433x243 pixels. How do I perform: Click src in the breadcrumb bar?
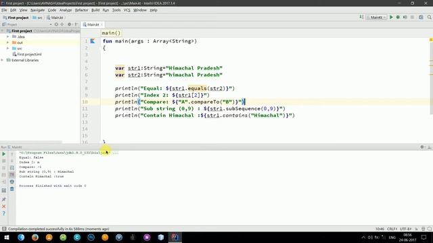point(38,18)
